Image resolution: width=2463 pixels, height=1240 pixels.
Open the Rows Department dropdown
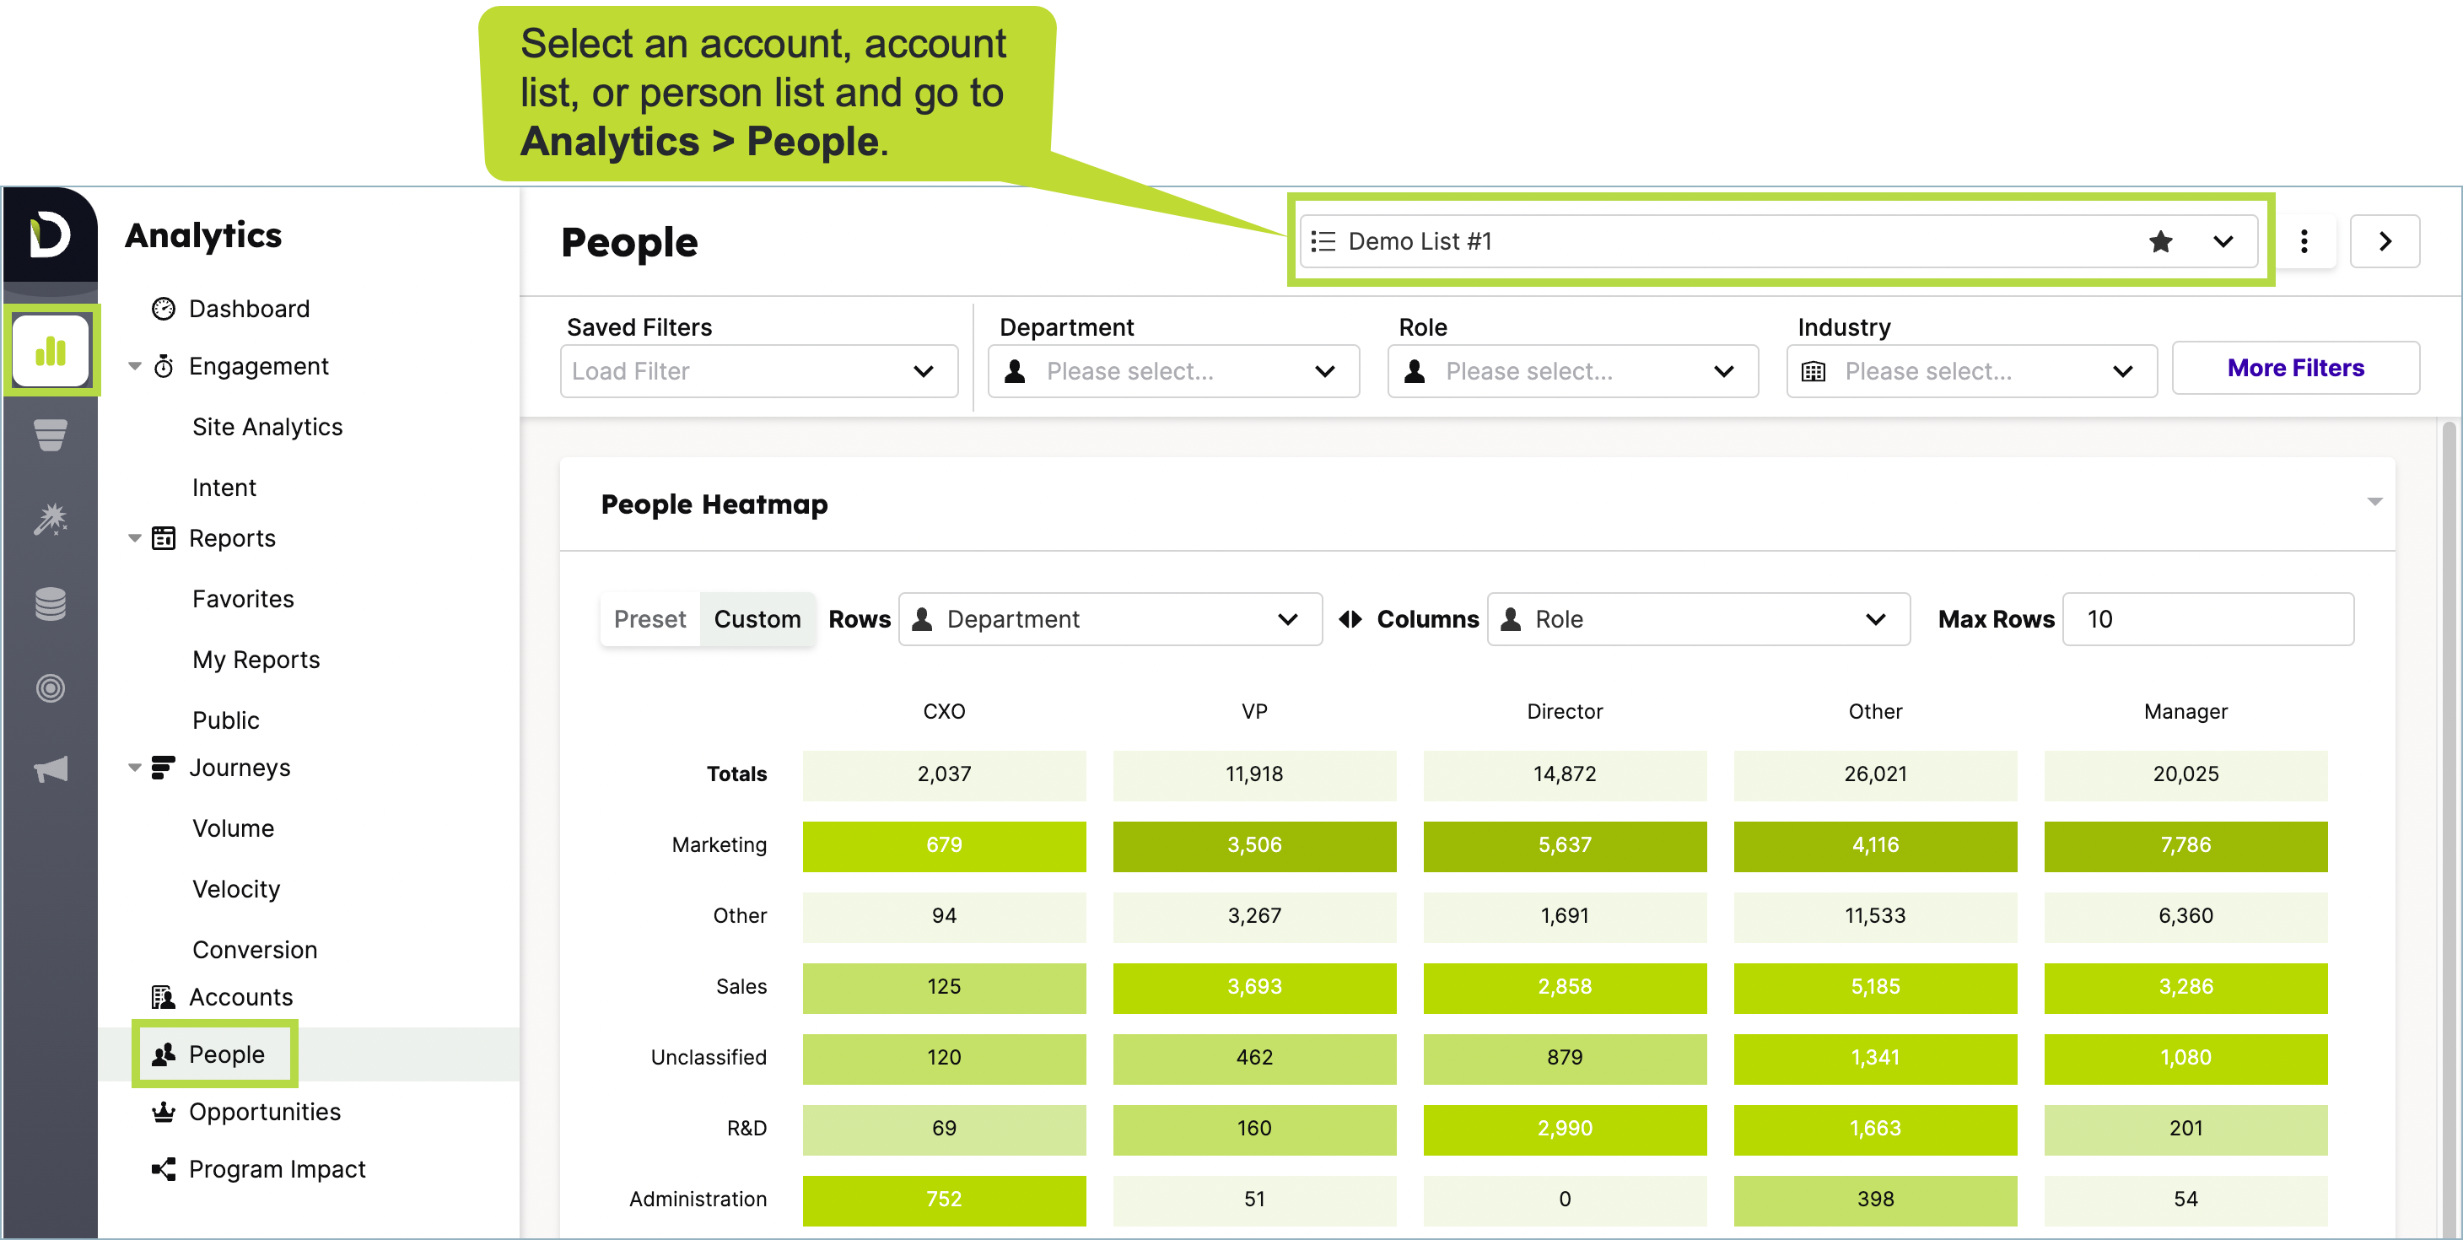click(x=1110, y=619)
